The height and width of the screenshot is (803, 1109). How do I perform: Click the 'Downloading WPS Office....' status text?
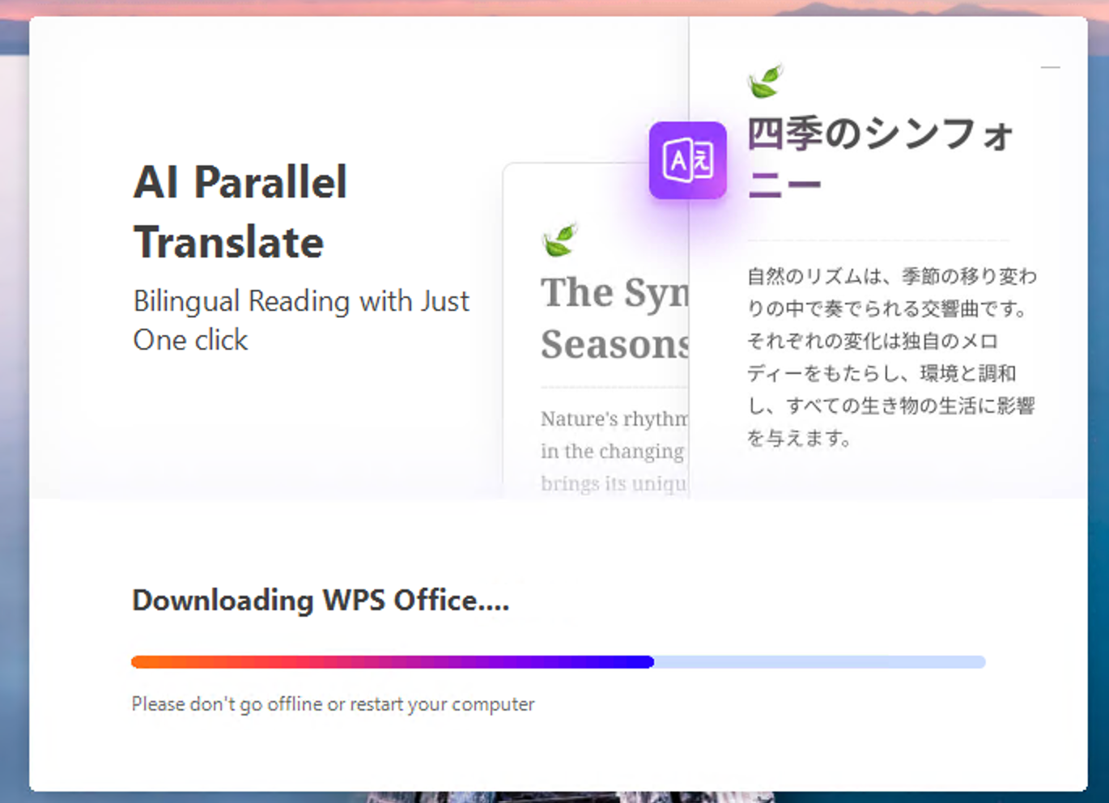(321, 601)
